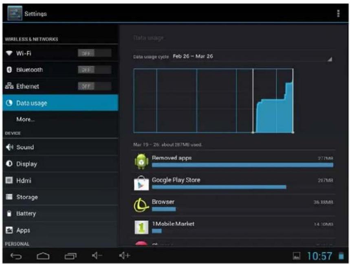Tap the Browser app icon
Image resolution: width=350 pixels, height=264 pixels.
pos(141,205)
